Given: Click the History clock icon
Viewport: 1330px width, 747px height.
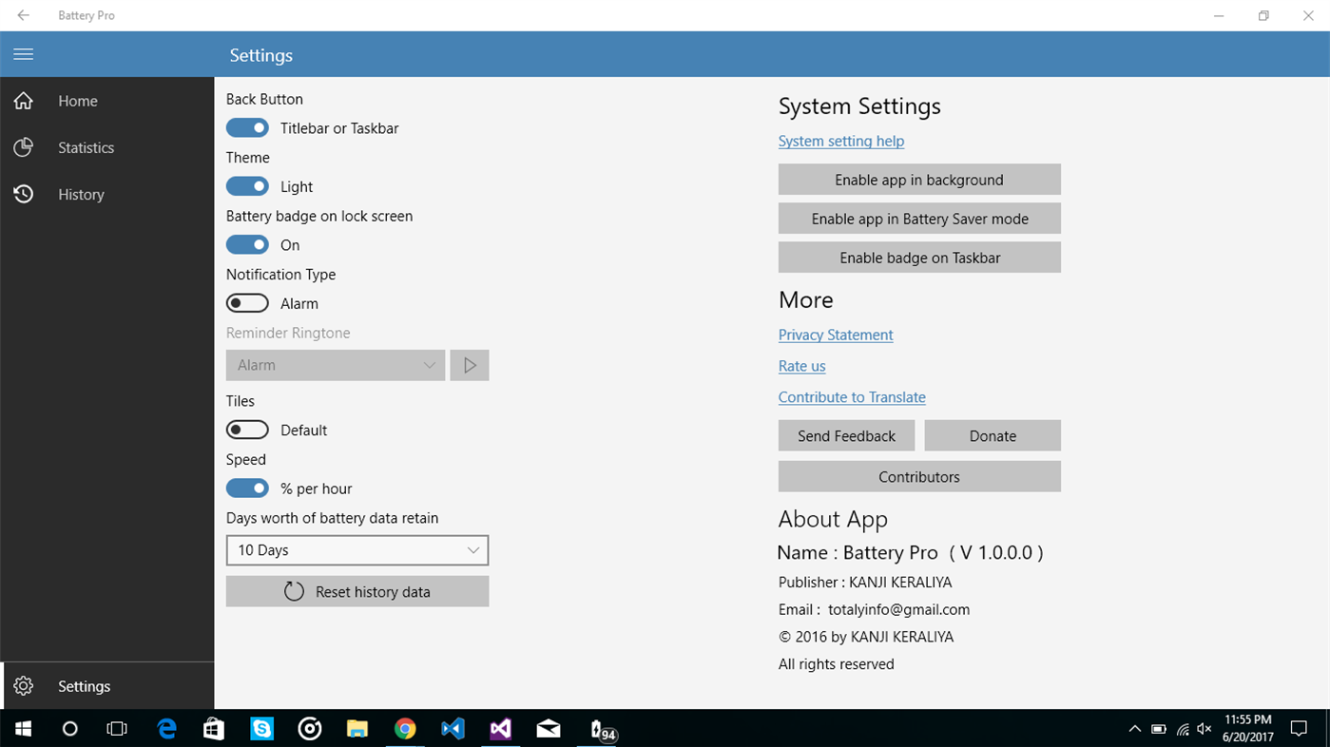Looking at the screenshot, I should [x=23, y=194].
